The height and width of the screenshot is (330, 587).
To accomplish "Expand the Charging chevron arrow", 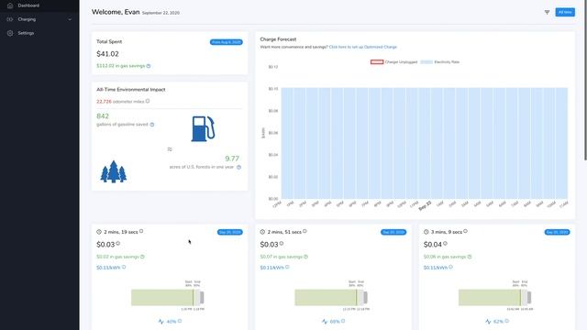I will (x=70, y=19).
